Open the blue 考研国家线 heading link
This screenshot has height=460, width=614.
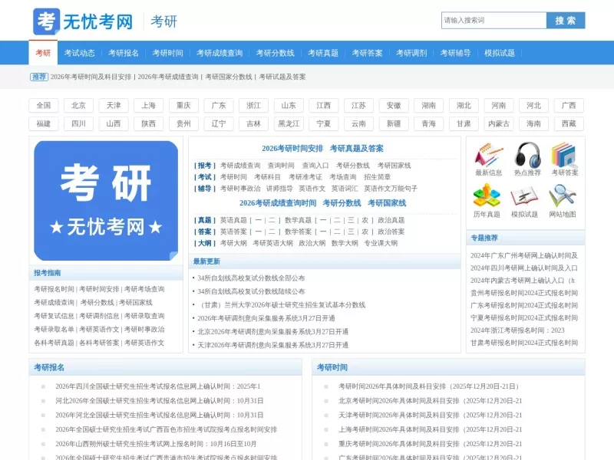pos(387,203)
